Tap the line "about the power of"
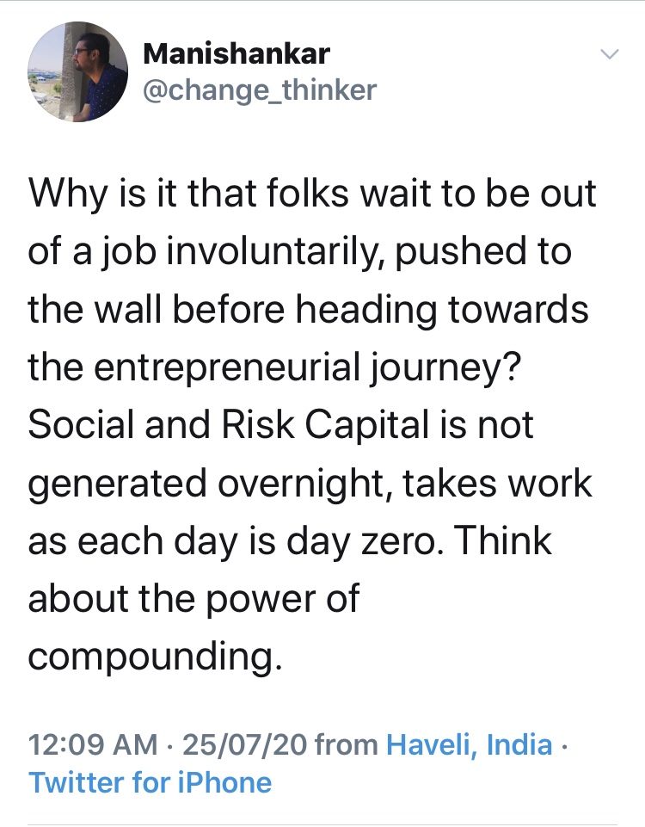The height and width of the screenshot is (827, 645). 193,599
